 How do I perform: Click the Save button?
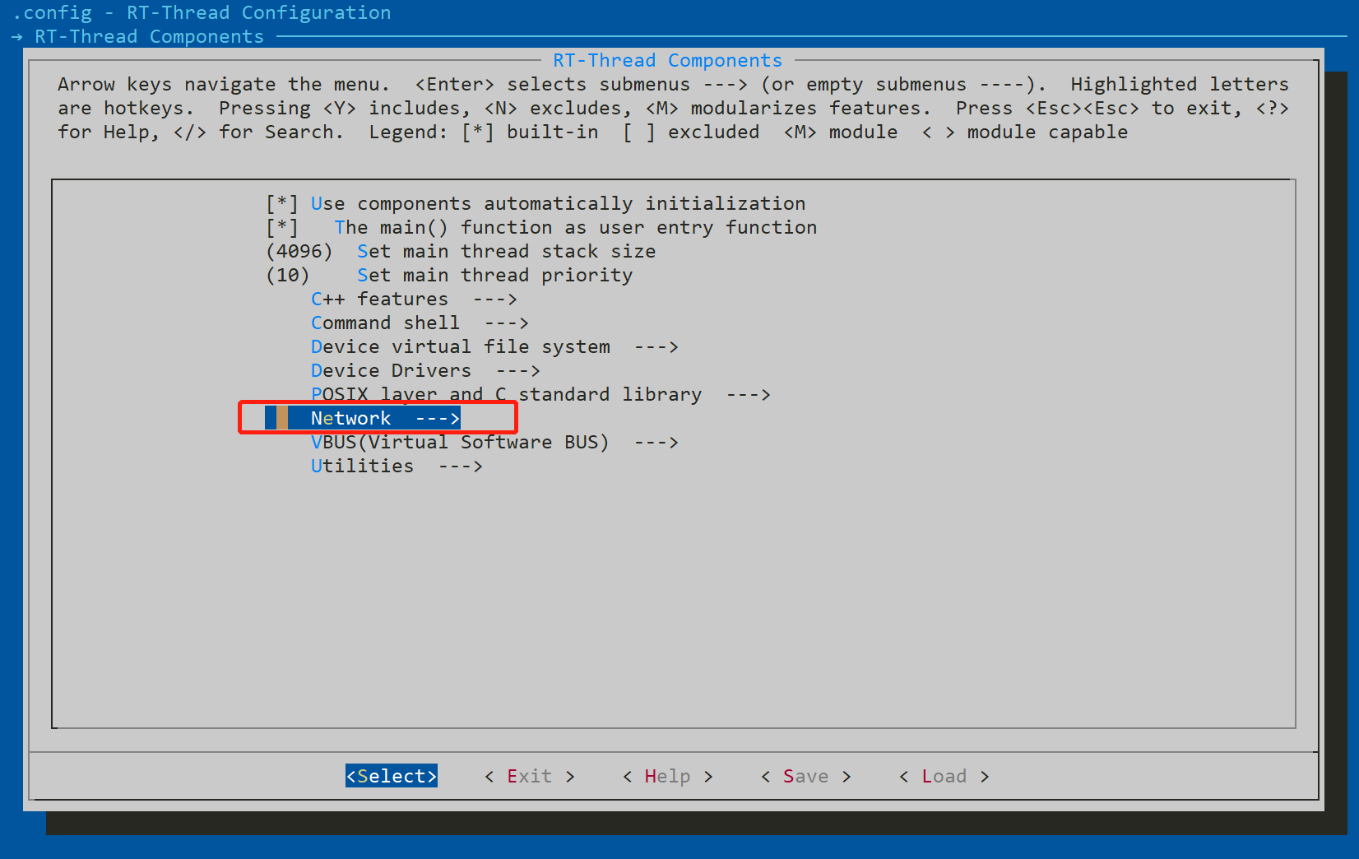[806, 776]
